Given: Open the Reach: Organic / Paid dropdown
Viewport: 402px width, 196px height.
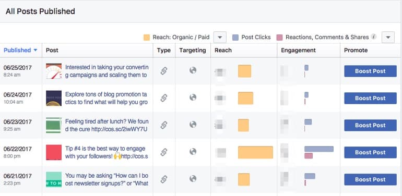Looking at the screenshot, I should [x=220, y=38].
